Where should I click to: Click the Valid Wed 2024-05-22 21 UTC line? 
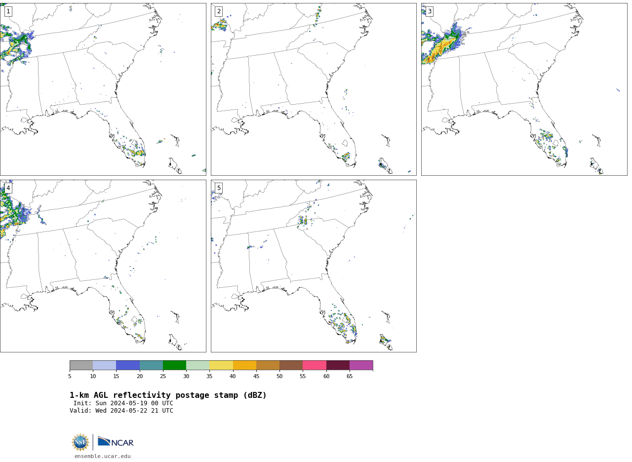tap(121, 411)
